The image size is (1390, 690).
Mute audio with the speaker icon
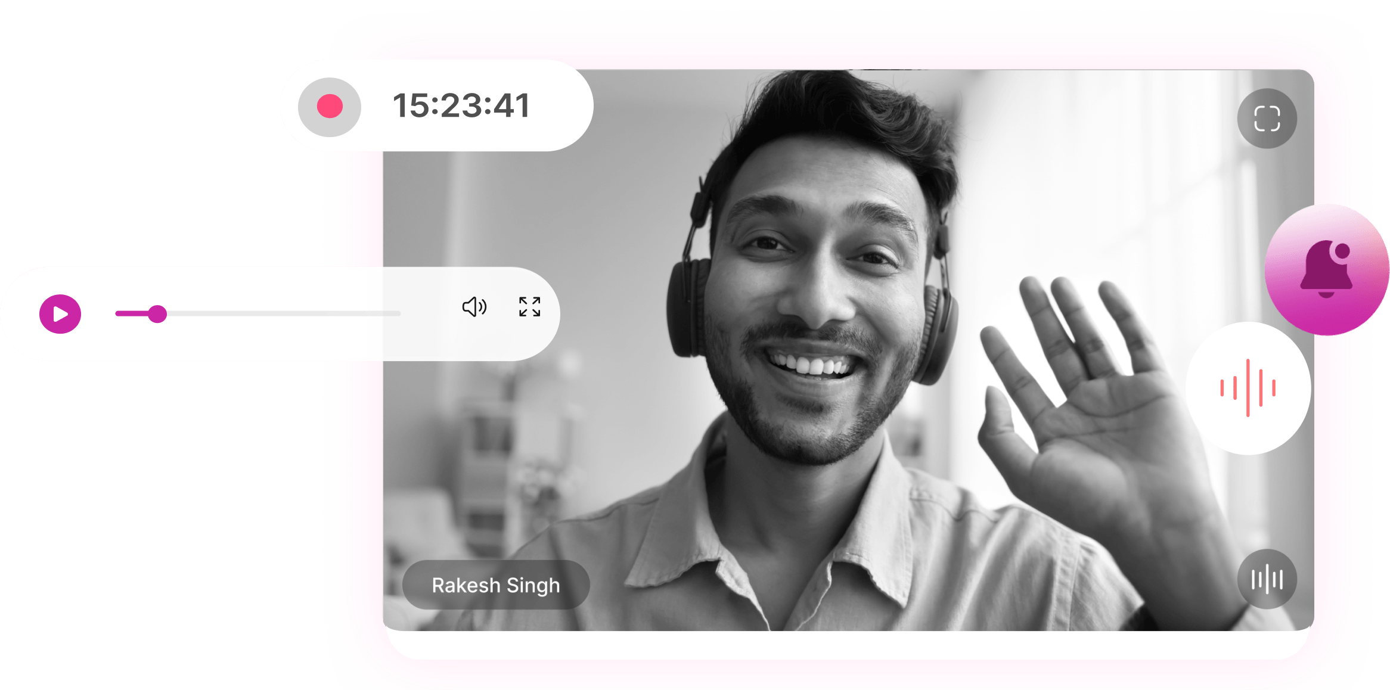coord(474,307)
